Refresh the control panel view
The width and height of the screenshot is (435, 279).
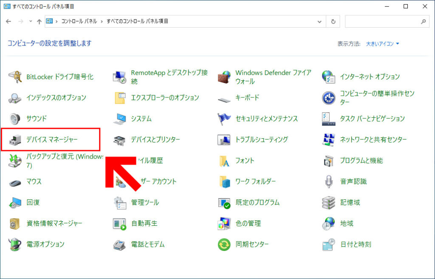coord(333,22)
